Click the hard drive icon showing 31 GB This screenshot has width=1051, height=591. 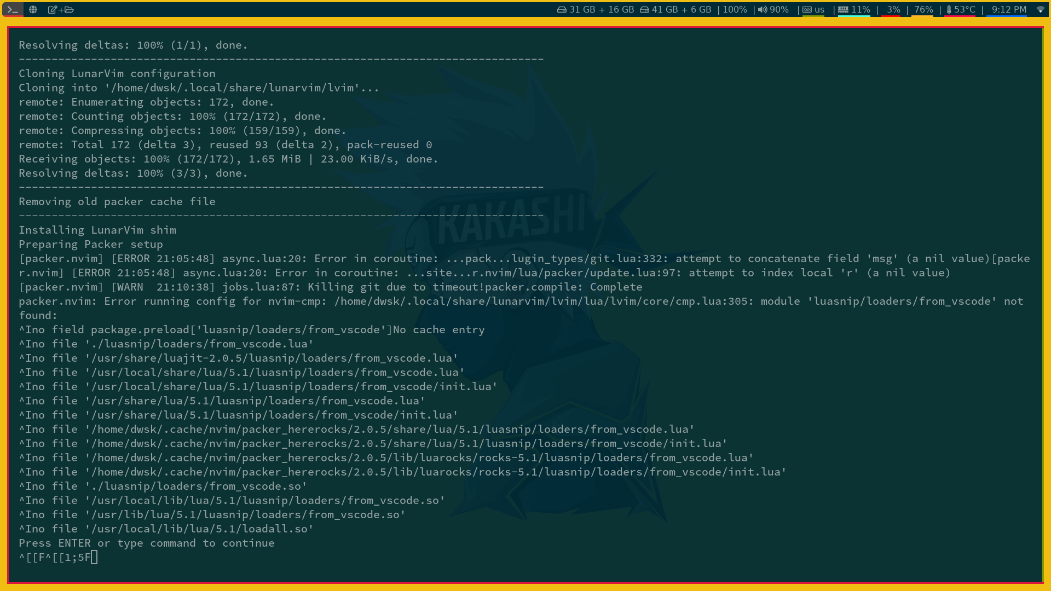click(x=562, y=9)
